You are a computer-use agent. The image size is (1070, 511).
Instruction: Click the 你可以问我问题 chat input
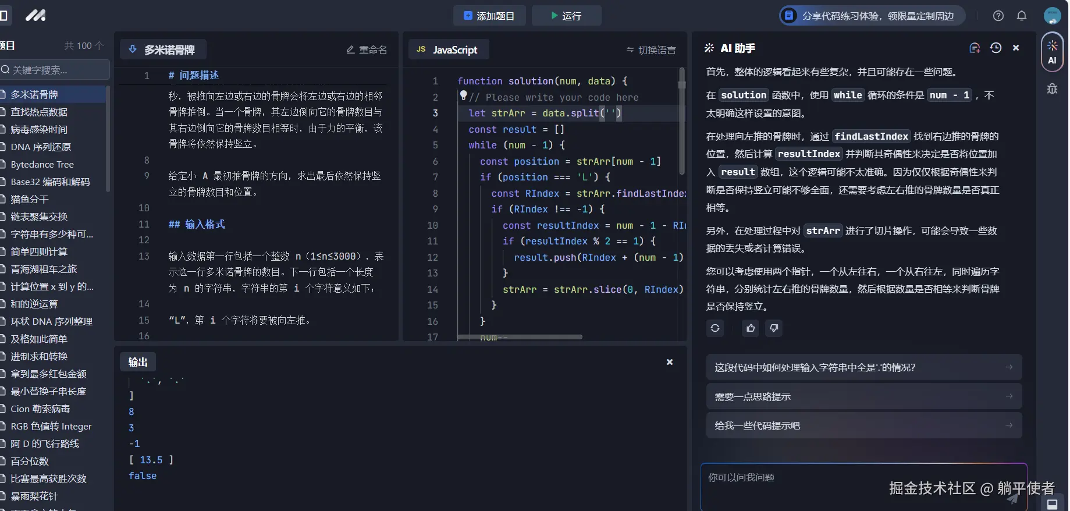(864, 487)
